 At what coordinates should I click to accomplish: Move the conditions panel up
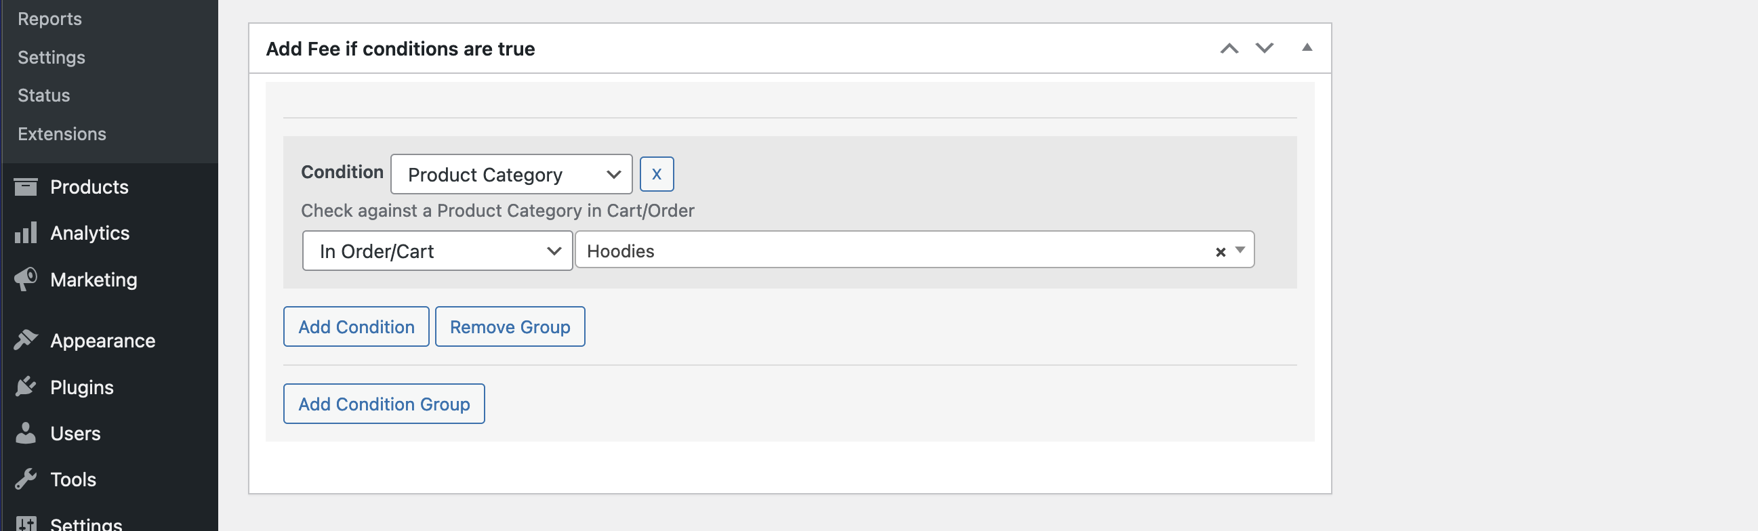pos(1229,48)
